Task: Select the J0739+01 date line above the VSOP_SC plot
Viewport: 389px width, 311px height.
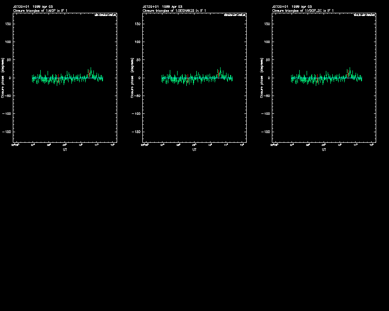Action: [292, 7]
